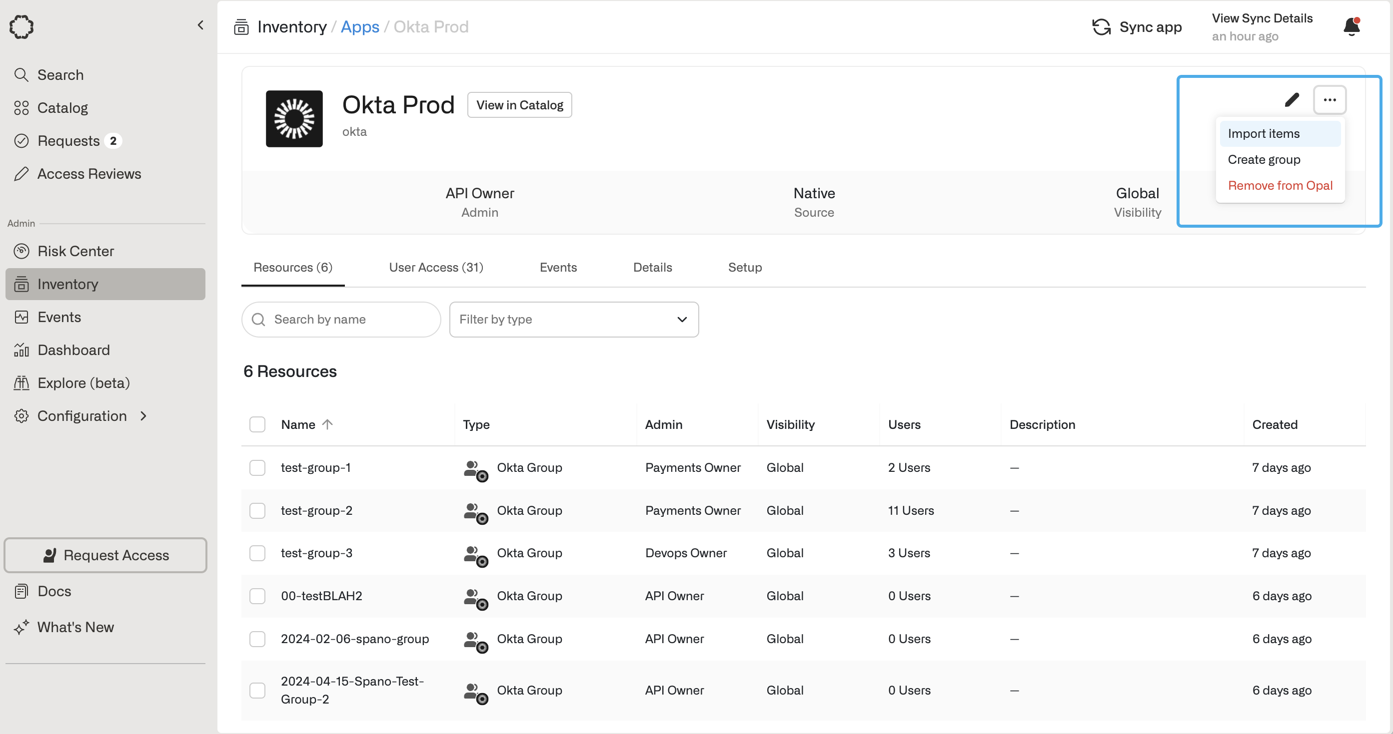The image size is (1393, 734).
Task: Select the 00-testBLAH2 row checkbox
Action: coord(257,596)
